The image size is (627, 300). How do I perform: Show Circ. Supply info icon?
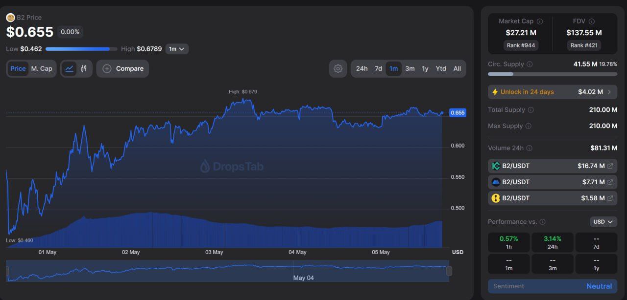tap(530, 64)
